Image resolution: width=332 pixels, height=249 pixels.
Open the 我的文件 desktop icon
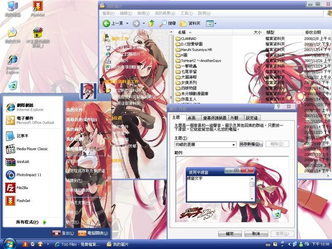click(13, 35)
